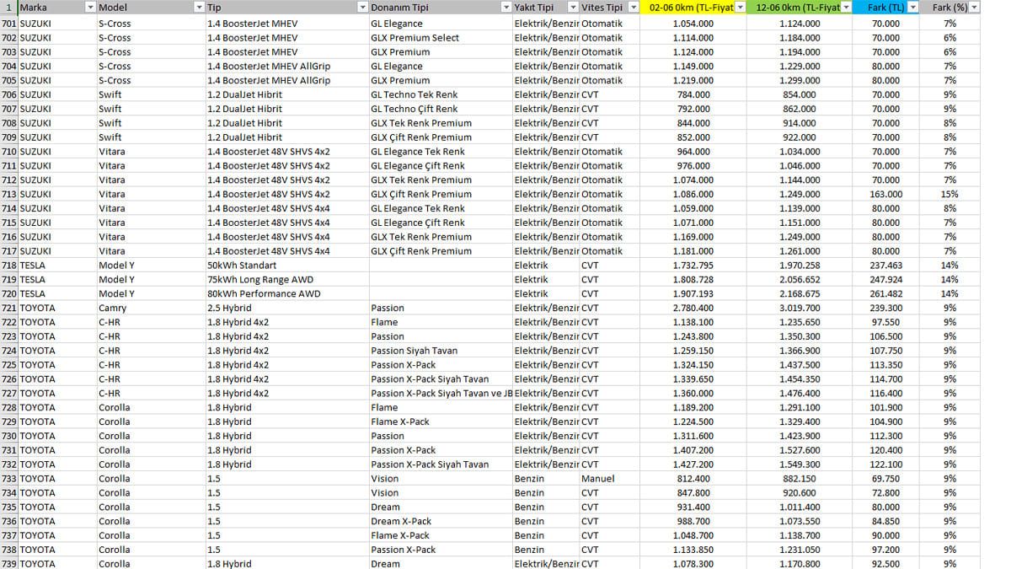Expand the Tip column filter arrow
This screenshot has height=569, width=1011.
[362, 8]
